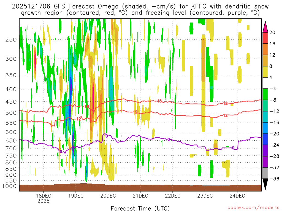Click the 22DEC date label

[x=173, y=196]
